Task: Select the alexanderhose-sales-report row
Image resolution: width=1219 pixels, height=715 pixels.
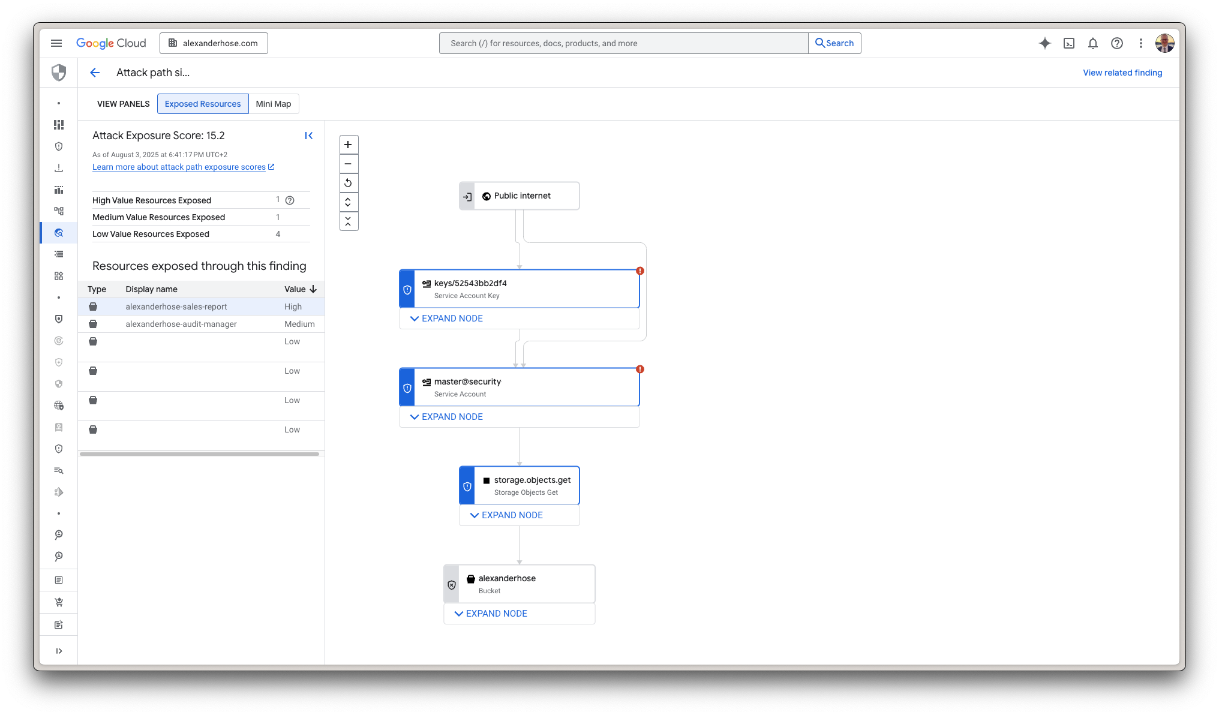Action: (x=202, y=307)
